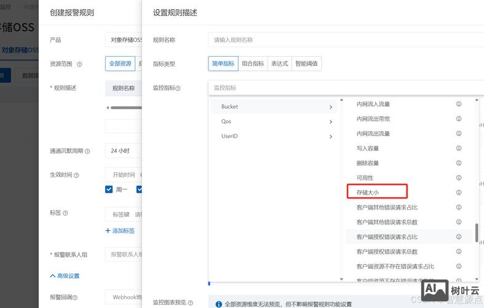This screenshot has height=308, width=484.
Task: Click info icon beside 写入容量
Action: 459,148
